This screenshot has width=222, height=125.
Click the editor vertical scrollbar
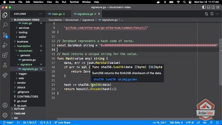[x=221, y=62]
